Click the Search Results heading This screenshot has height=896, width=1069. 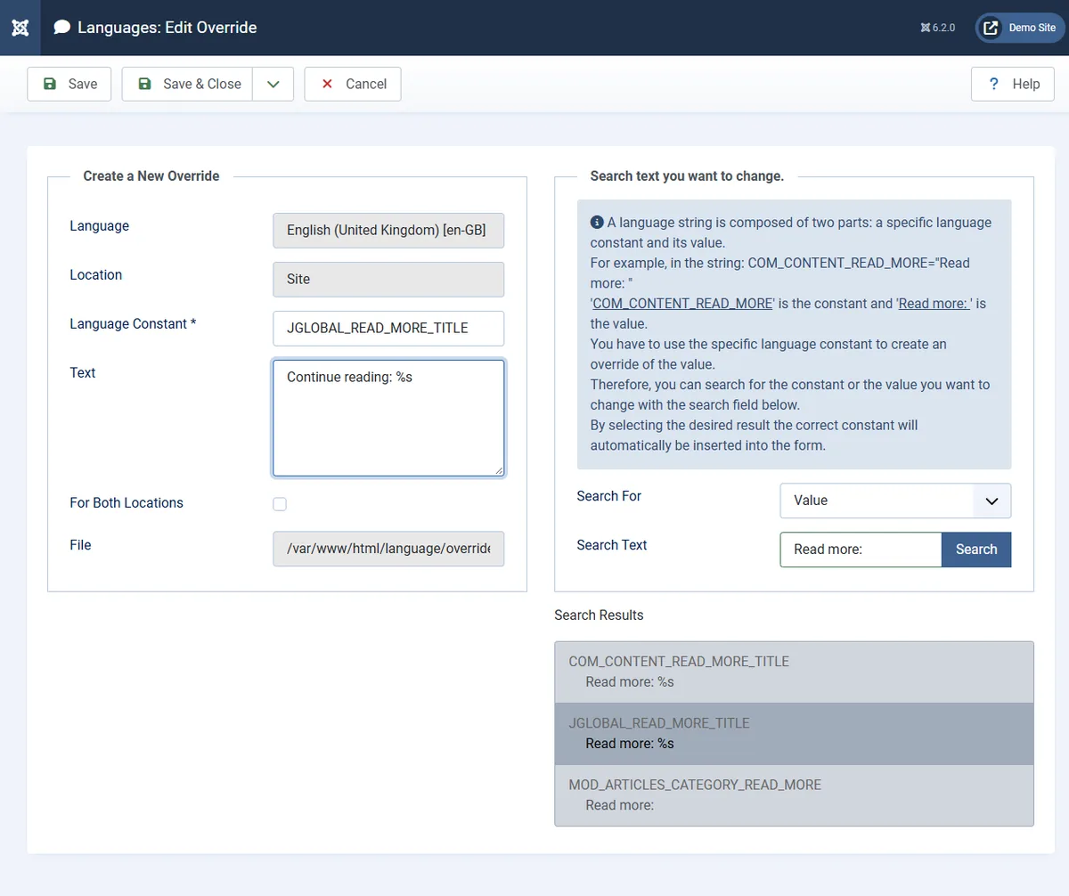pyautogui.click(x=599, y=615)
